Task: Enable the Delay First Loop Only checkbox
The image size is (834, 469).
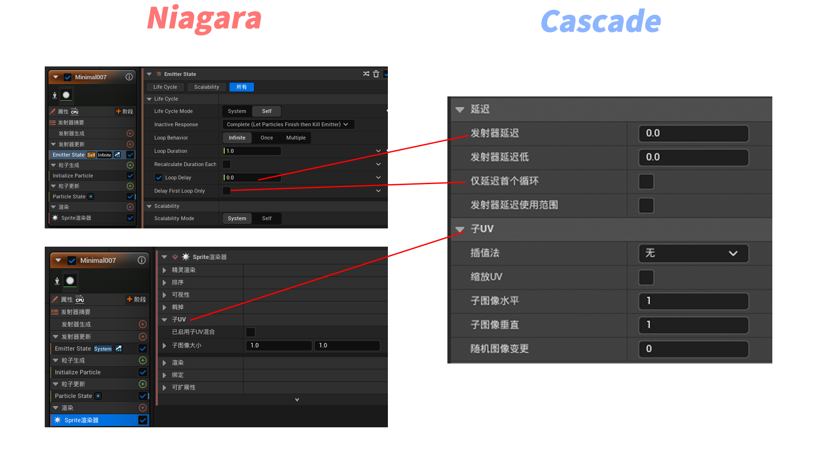Action: (x=226, y=191)
